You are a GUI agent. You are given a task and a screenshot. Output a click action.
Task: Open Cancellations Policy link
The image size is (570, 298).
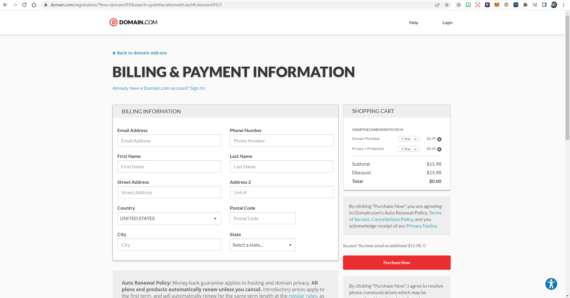pos(392,219)
